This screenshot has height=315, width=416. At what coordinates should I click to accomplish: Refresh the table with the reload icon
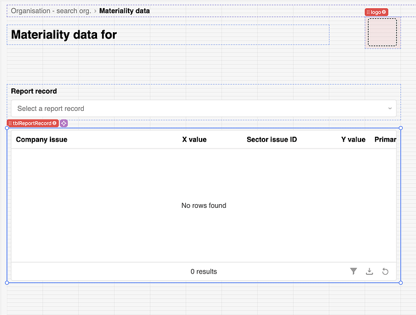(x=385, y=272)
